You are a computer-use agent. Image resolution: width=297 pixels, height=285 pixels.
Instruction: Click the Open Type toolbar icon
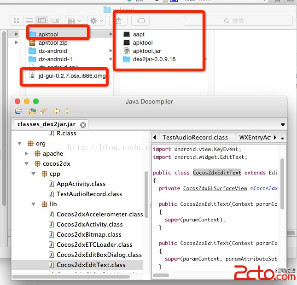(32, 111)
